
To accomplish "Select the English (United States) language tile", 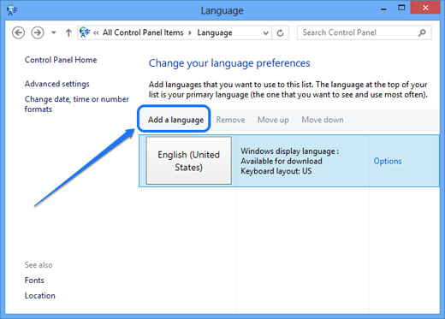I will (188, 161).
